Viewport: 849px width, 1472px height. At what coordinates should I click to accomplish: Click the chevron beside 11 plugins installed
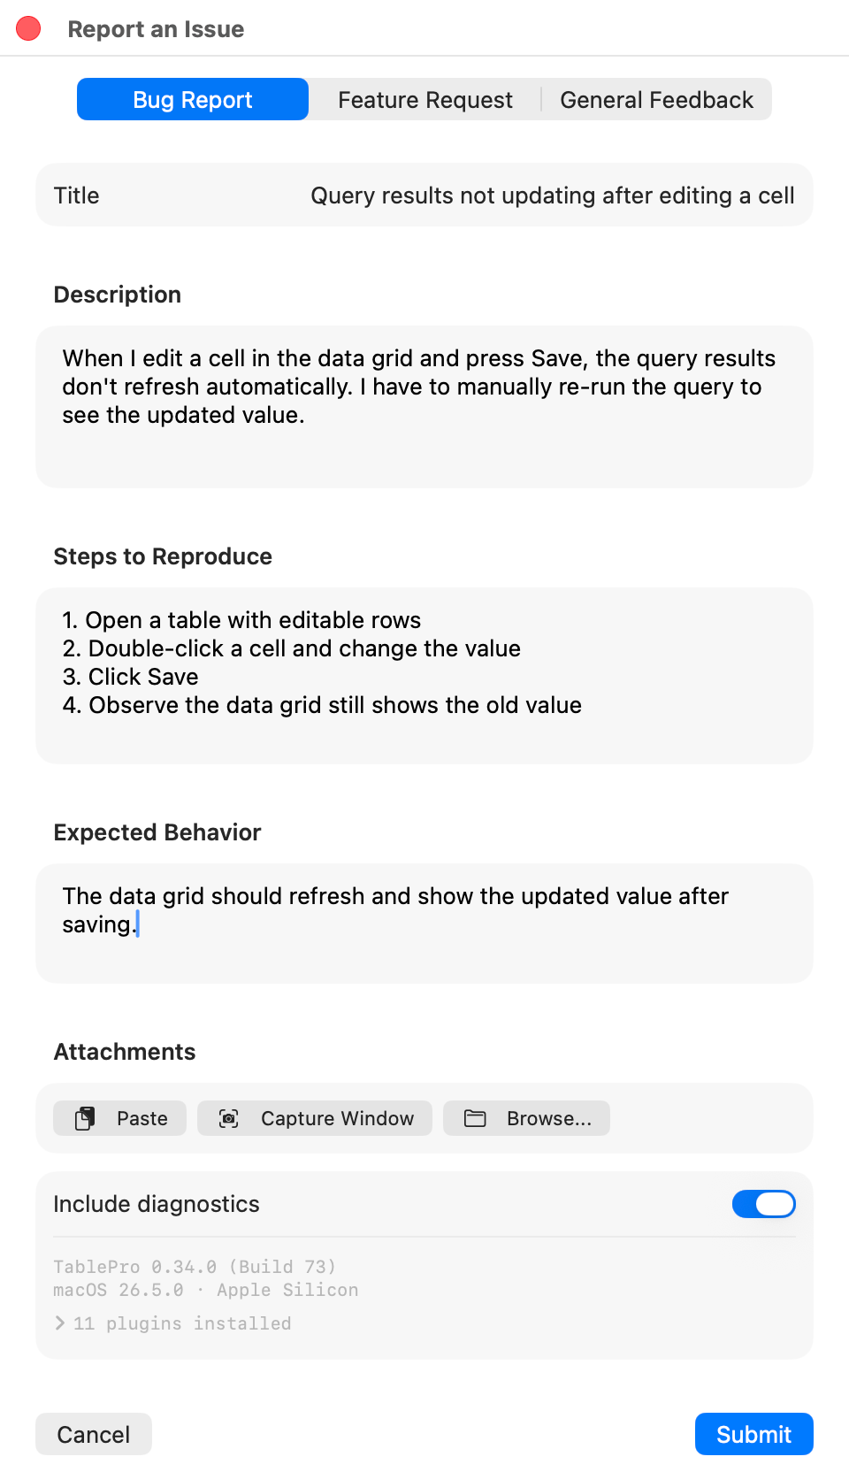pyautogui.click(x=59, y=1323)
